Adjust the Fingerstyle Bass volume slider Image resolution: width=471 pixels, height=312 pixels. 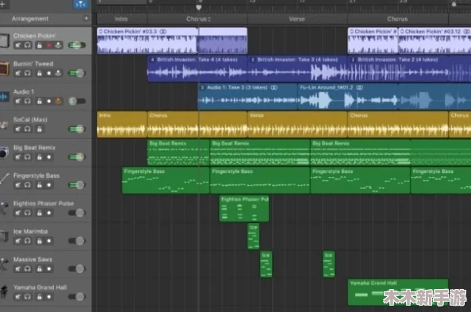[77, 185]
